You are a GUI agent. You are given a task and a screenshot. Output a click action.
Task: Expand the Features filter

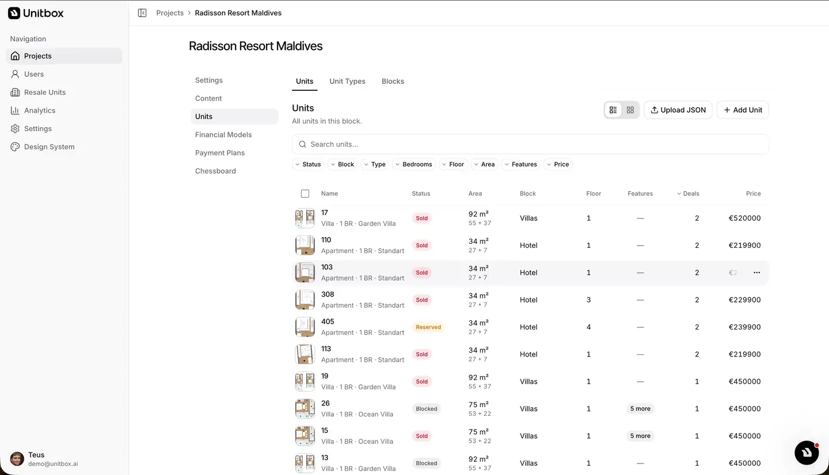point(521,164)
